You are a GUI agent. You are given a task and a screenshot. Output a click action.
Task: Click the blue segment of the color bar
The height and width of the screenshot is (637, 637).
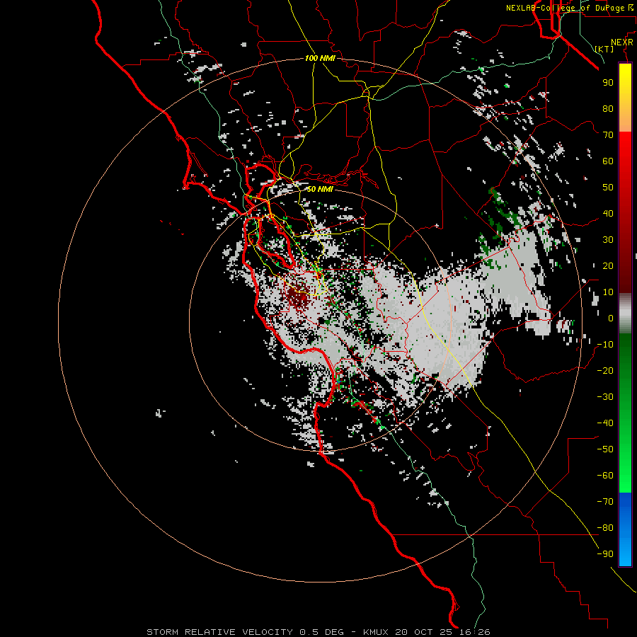625,529
